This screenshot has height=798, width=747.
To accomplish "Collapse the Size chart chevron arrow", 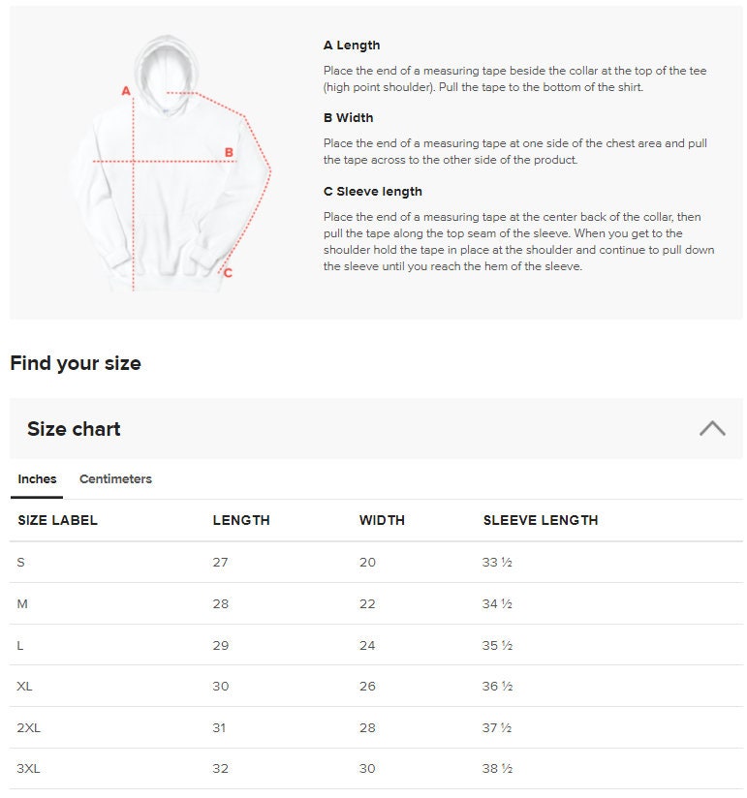I will 712,428.
